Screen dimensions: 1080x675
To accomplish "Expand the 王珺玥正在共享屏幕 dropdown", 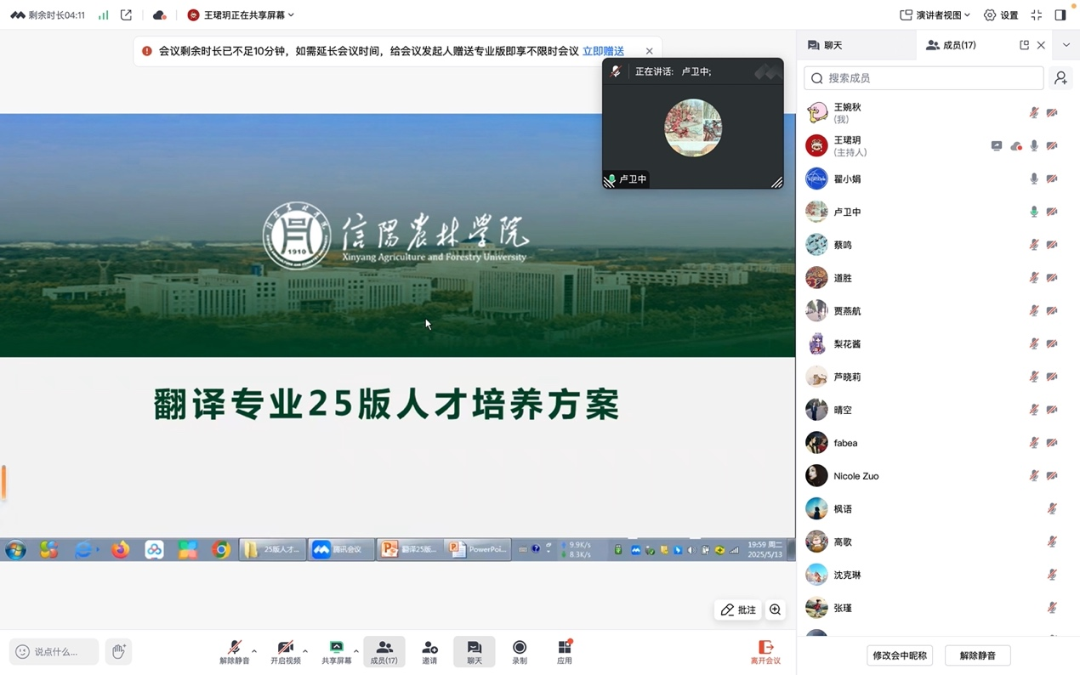I will point(242,15).
